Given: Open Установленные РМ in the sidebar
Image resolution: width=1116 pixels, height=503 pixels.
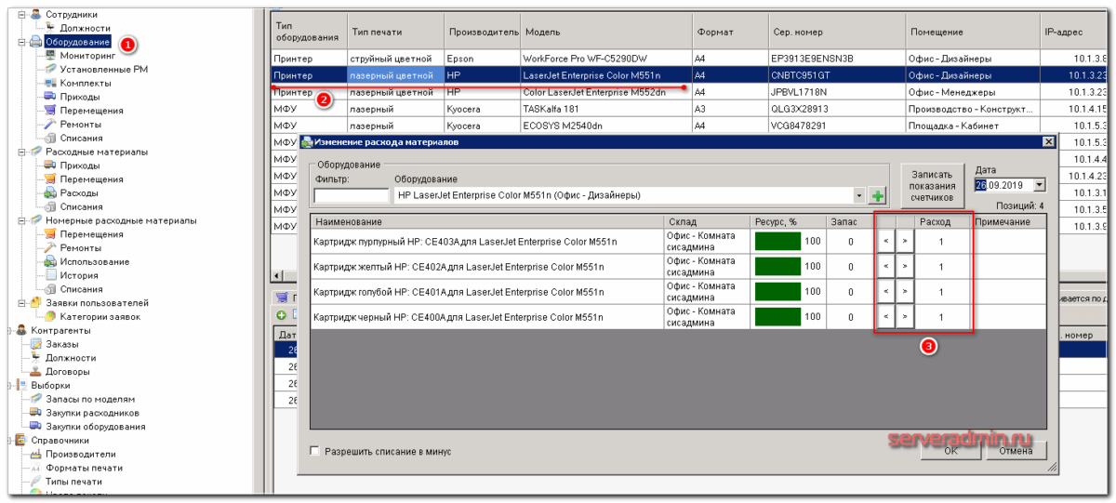Looking at the screenshot, I should tap(103, 70).
